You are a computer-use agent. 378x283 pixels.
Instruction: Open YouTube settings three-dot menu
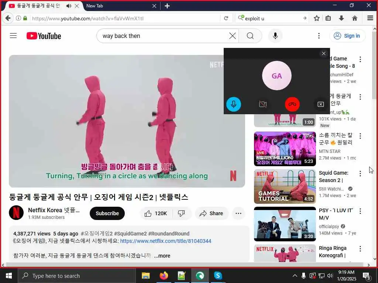tap(319, 36)
